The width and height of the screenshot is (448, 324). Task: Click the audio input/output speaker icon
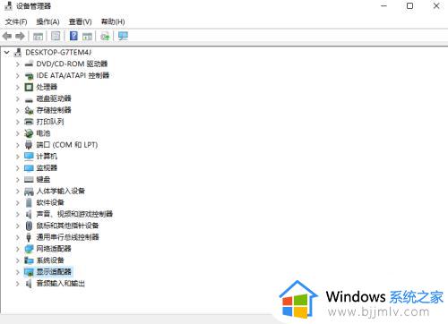[29, 284]
